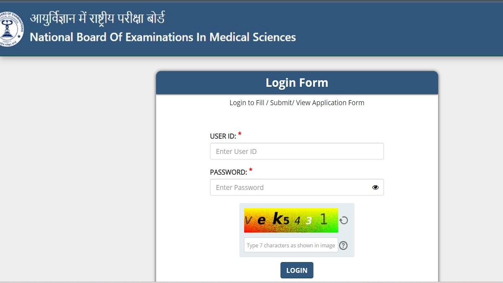503x283 pixels.
Task: Open captcha help question mark icon
Action: [343, 245]
